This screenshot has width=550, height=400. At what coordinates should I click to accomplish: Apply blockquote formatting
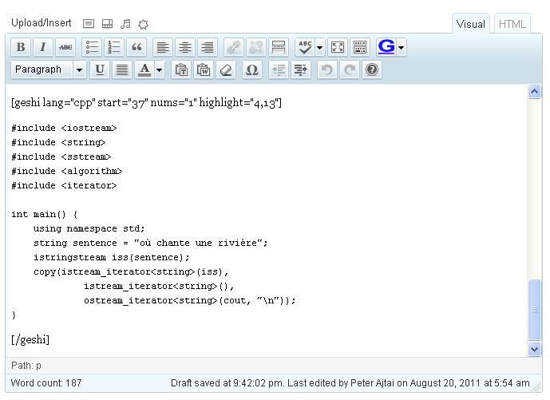[x=137, y=47]
